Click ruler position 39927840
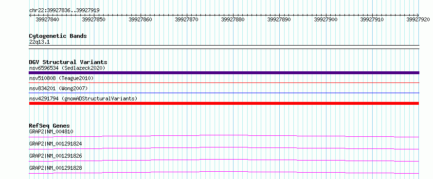Screen dimensions: 433x179 (48, 19)
